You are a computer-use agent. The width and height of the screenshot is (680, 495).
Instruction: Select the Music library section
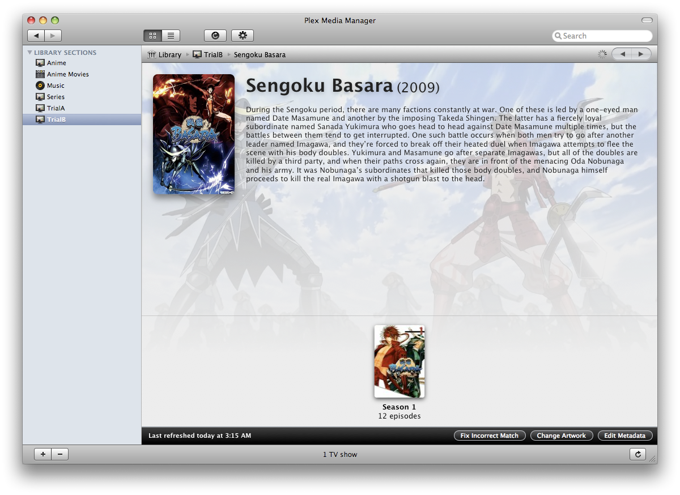click(82, 86)
